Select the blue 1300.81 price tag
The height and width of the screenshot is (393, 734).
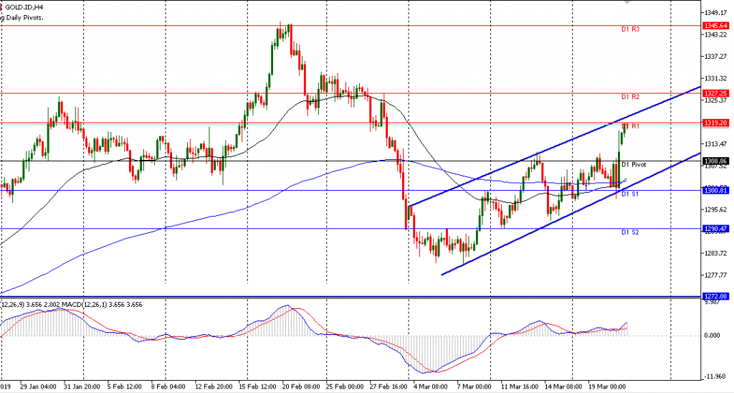click(716, 191)
